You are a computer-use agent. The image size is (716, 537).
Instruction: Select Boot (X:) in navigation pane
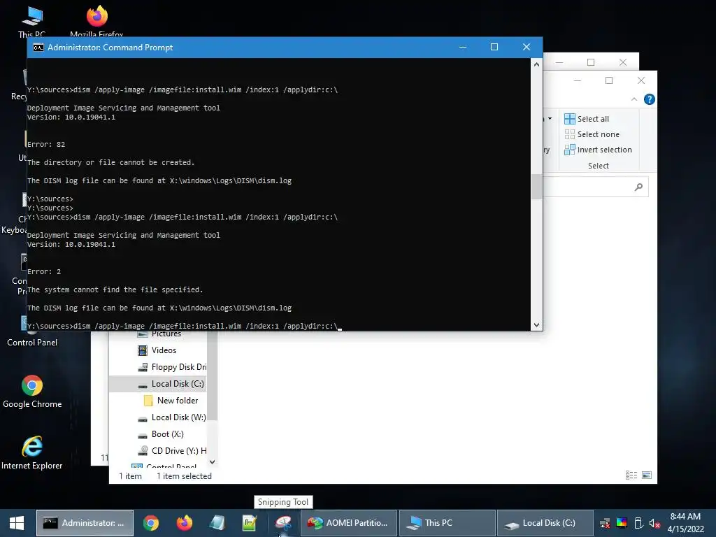pos(161,434)
